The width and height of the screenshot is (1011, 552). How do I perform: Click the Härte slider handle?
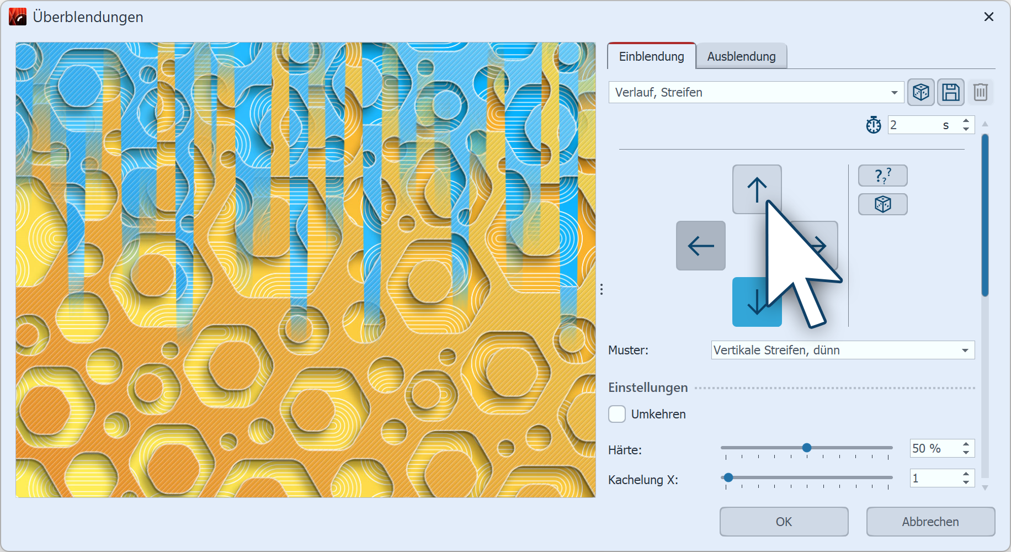(806, 448)
